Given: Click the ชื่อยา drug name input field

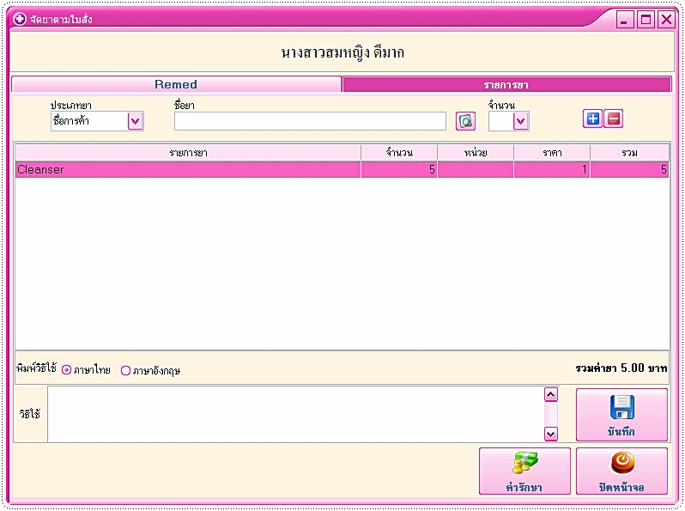Looking at the screenshot, I should coord(310,121).
